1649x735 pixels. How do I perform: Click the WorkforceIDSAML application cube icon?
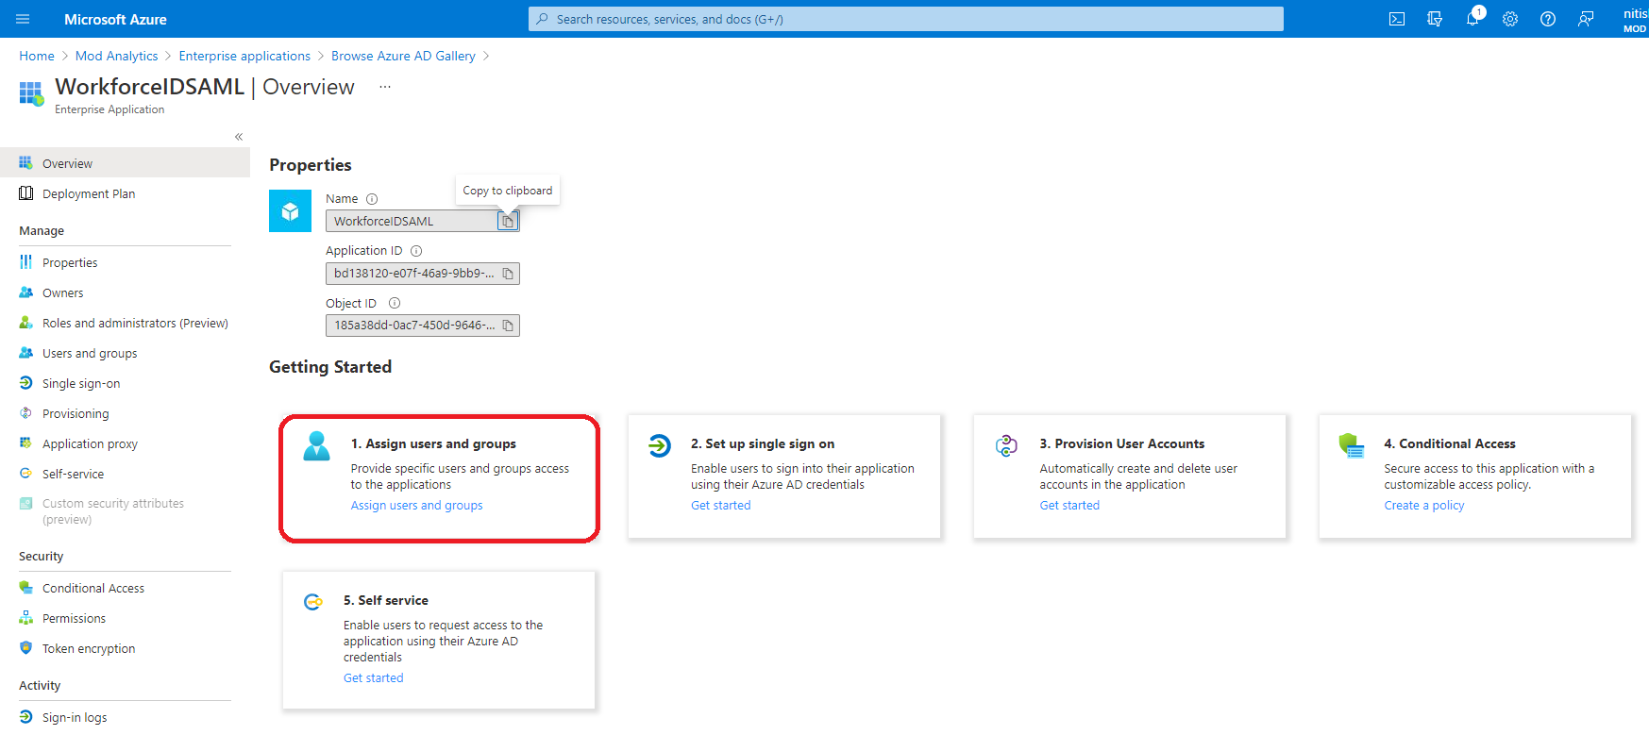(290, 211)
